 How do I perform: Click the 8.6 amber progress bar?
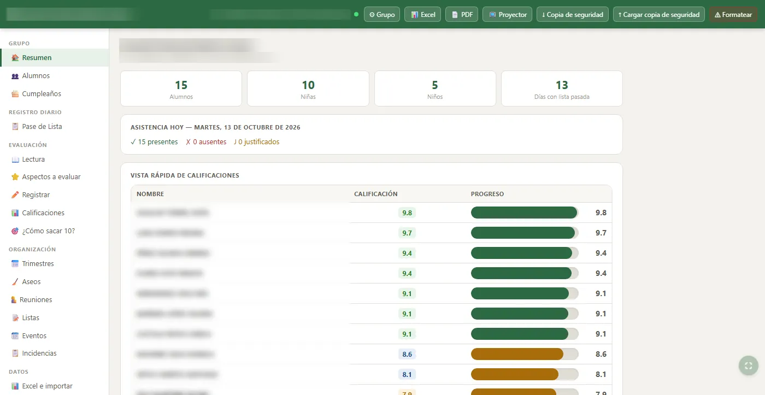[x=525, y=354]
